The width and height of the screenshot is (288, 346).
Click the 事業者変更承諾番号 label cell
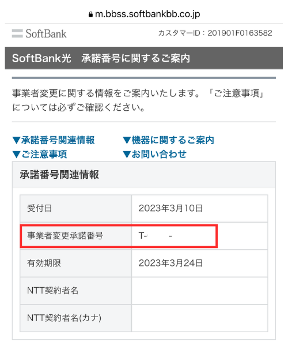click(76, 236)
